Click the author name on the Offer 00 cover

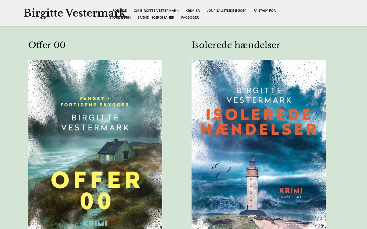click(95, 122)
